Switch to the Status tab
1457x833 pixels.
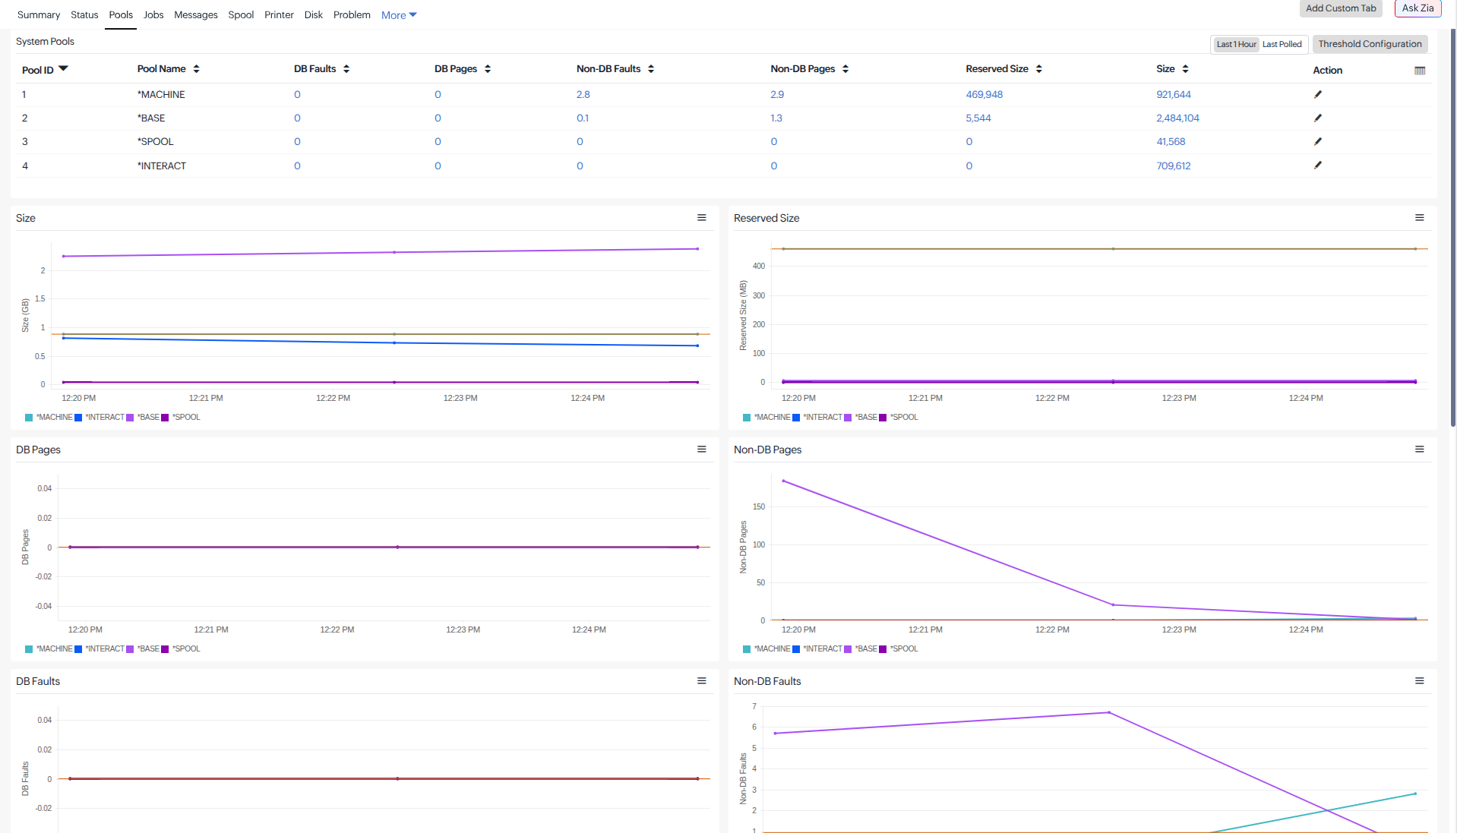point(84,15)
